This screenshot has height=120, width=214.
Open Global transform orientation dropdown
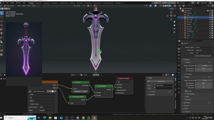tap(78, 6)
